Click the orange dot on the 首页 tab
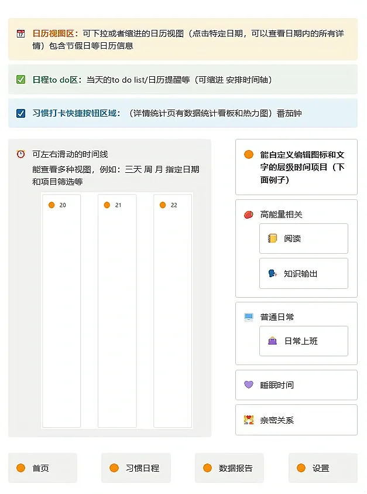The width and height of the screenshot is (367, 494). [20, 468]
